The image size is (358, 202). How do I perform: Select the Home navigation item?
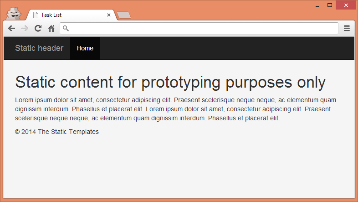(85, 48)
